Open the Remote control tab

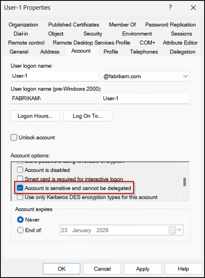tap(26, 43)
